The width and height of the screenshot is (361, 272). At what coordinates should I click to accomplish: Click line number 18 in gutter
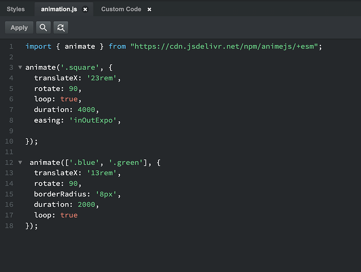9,226
